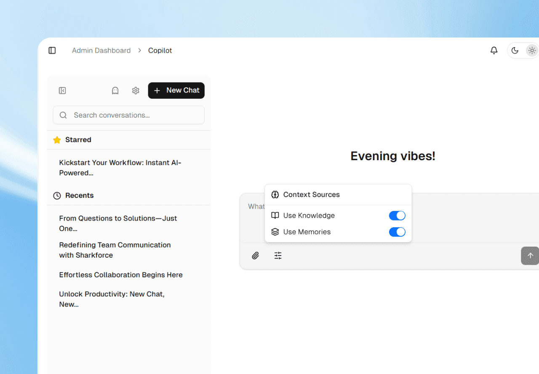This screenshot has width=539, height=374.
Task: Toggle the Use Knowledge switch
Action: pyautogui.click(x=397, y=216)
